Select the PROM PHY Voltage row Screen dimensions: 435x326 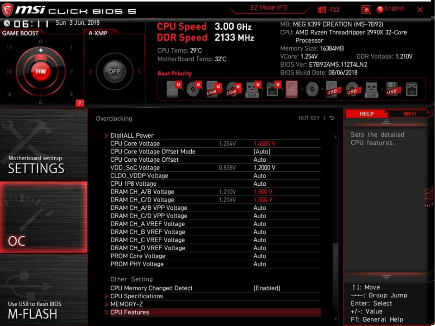215,264
